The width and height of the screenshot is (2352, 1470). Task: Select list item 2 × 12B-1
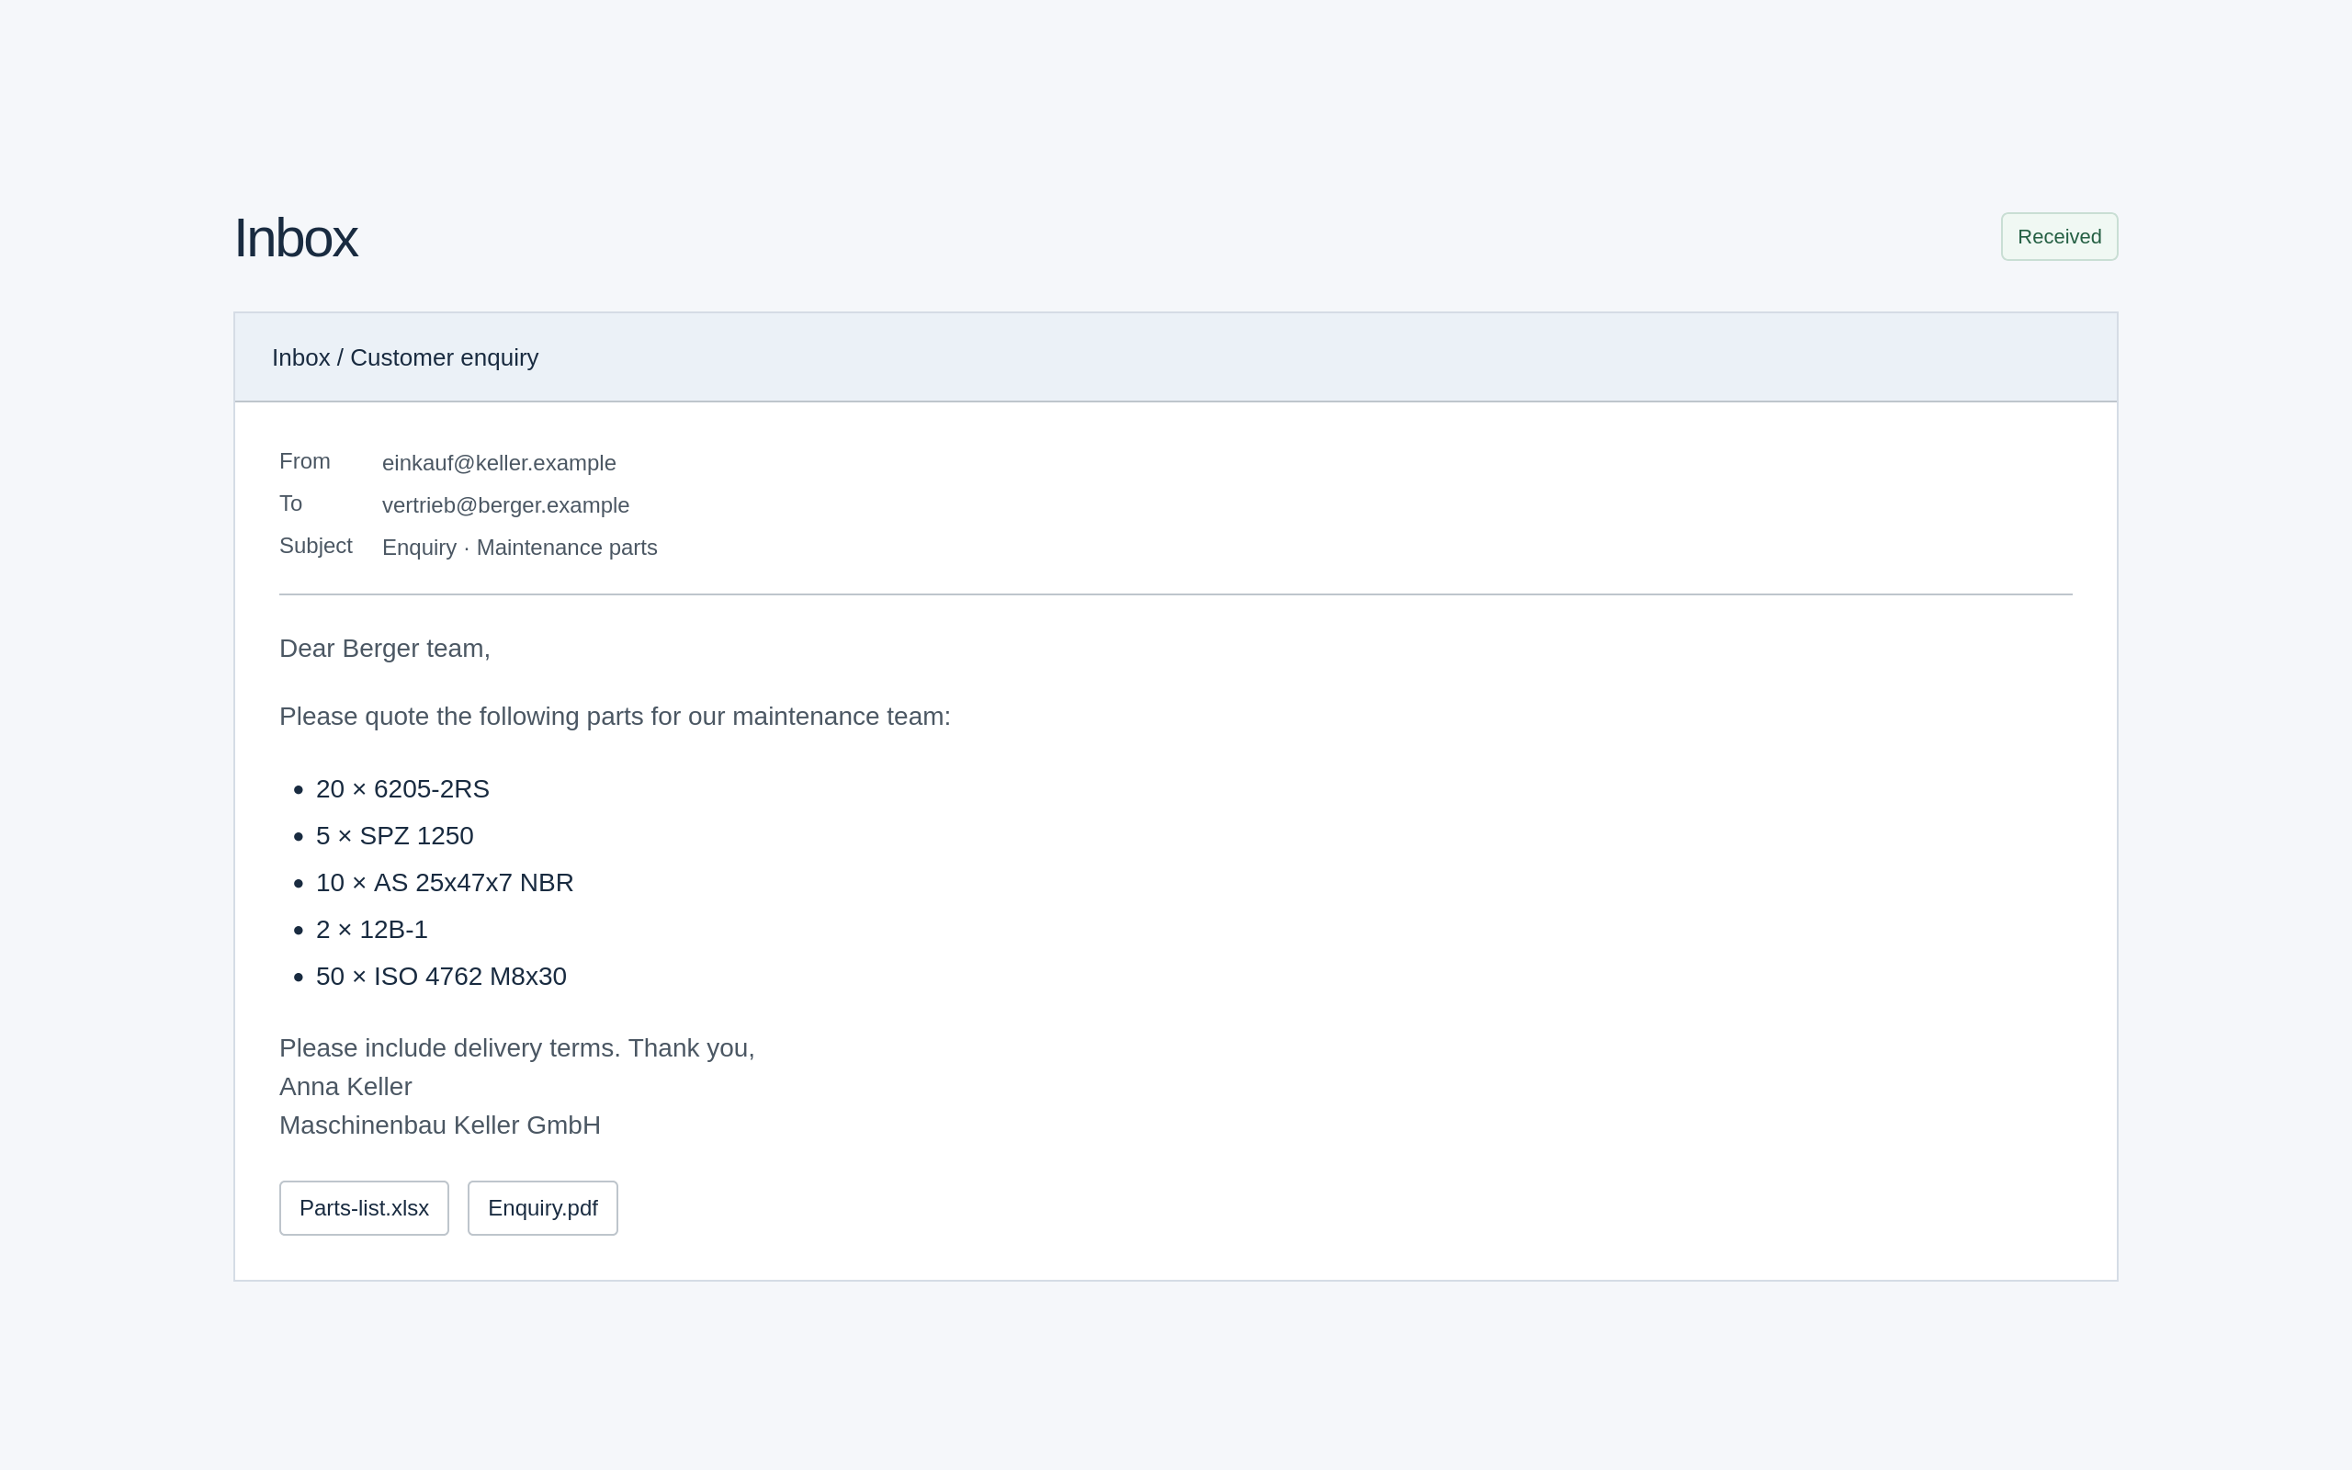click(371, 930)
